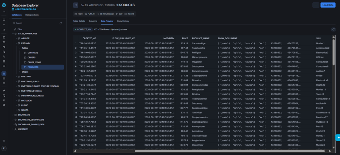
Task: Open the cloud upload Ingestion sidebar icon
Action: point(4,42)
